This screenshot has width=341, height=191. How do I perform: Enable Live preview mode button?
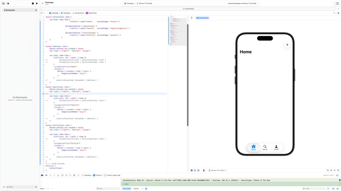coord(192,170)
